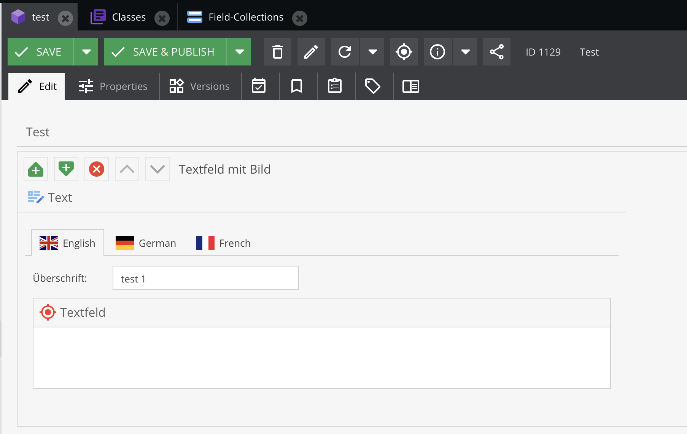Switch to the Versions tab

click(x=200, y=86)
